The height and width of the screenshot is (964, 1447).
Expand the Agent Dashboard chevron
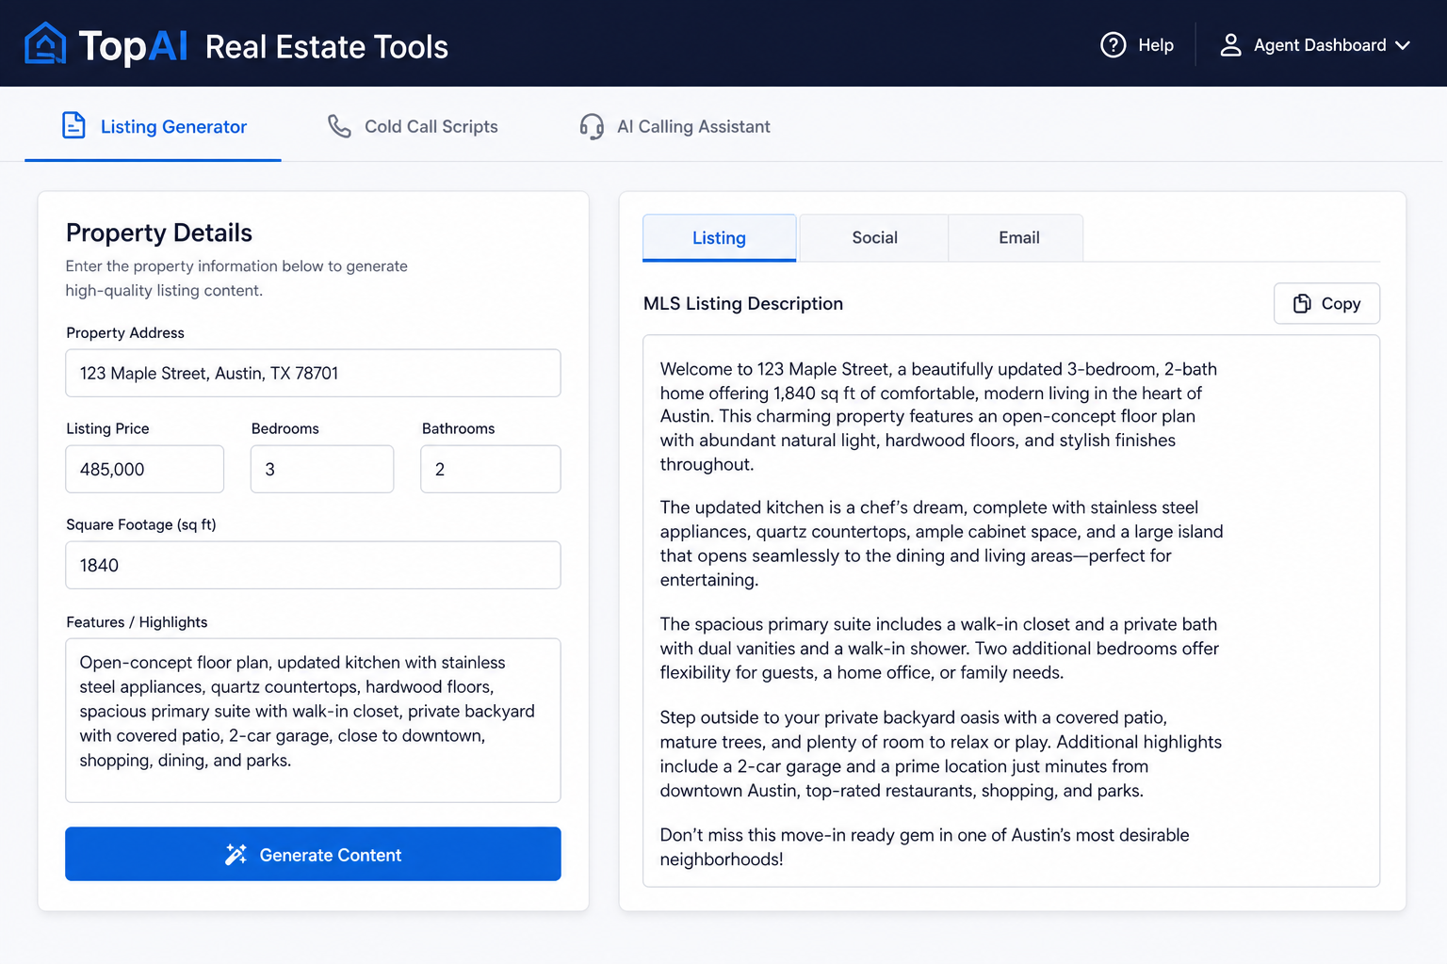(x=1403, y=45)
